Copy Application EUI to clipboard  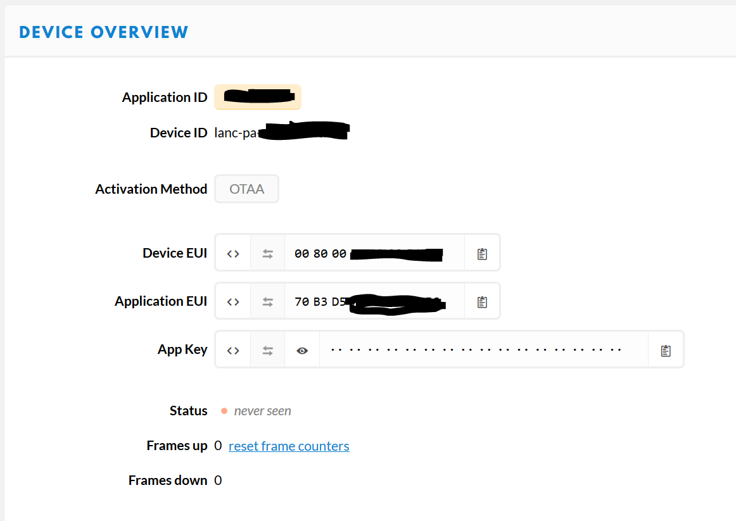pos(482,301)
